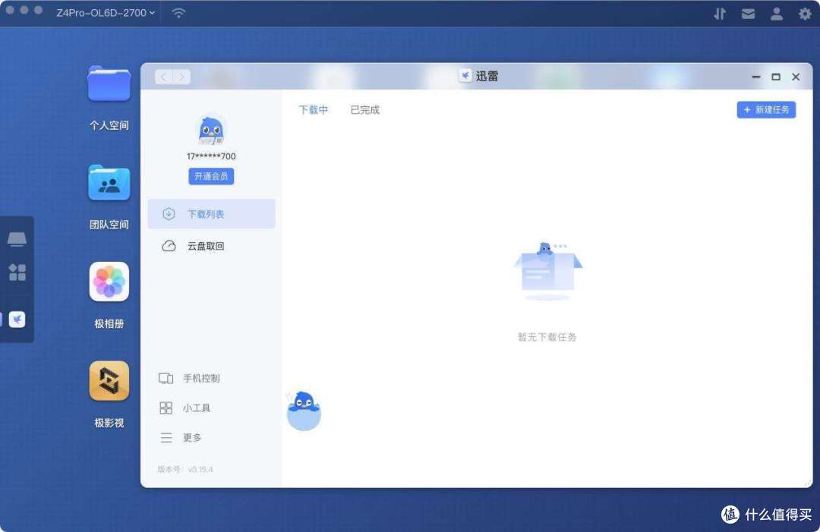This screenshot has width=820, height=532.
Task: Select the desktop icon in left dock
Action: coord(17,239)
